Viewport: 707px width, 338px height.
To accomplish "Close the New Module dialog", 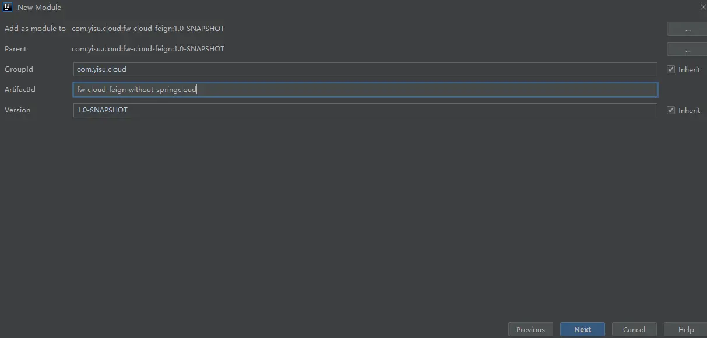I will tap(702, 8).
